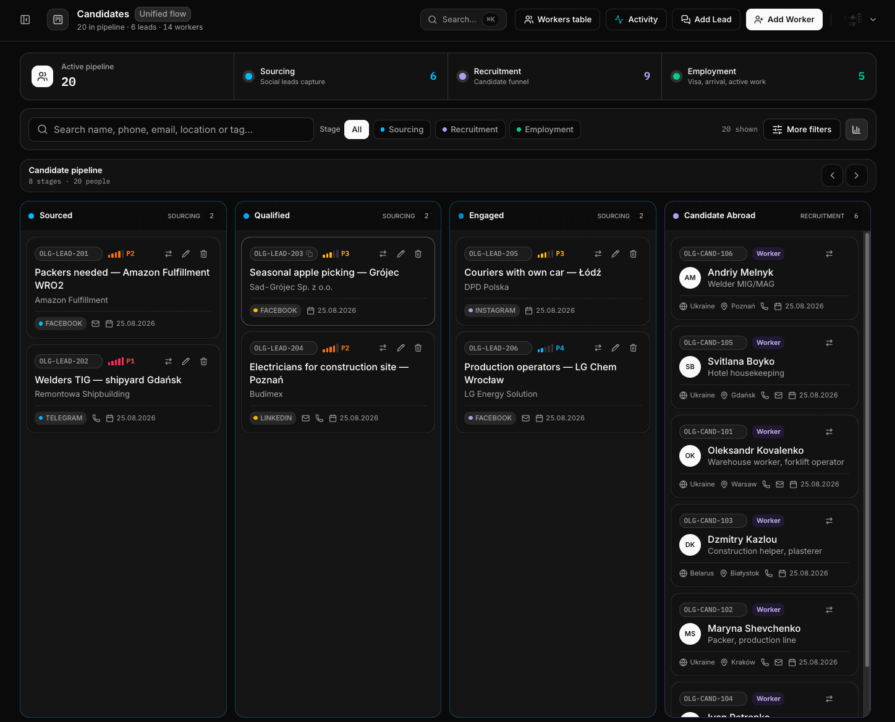Click the OLG-CAND-103 ID chip
The width and height of the screenshot is (895, 722).
(713, 521)
